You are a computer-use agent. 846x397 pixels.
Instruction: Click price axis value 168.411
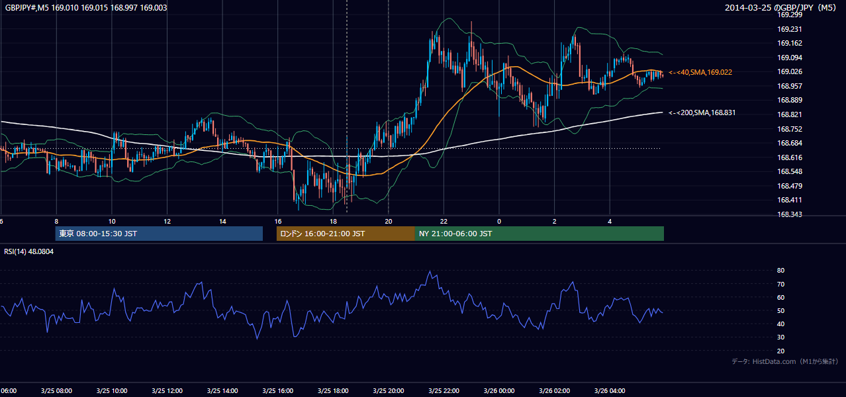790,200
